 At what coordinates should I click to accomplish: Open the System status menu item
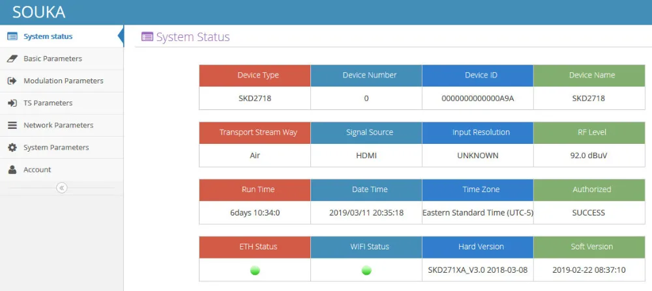61,36
